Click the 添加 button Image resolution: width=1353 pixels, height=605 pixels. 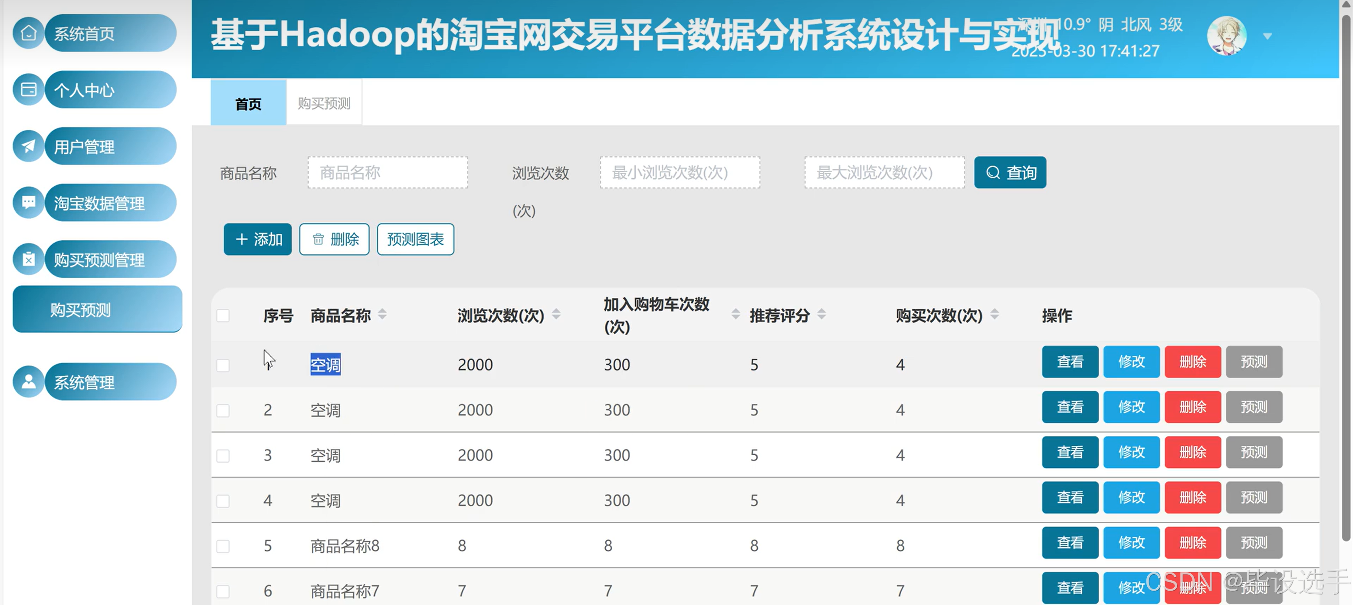point(257,240)
